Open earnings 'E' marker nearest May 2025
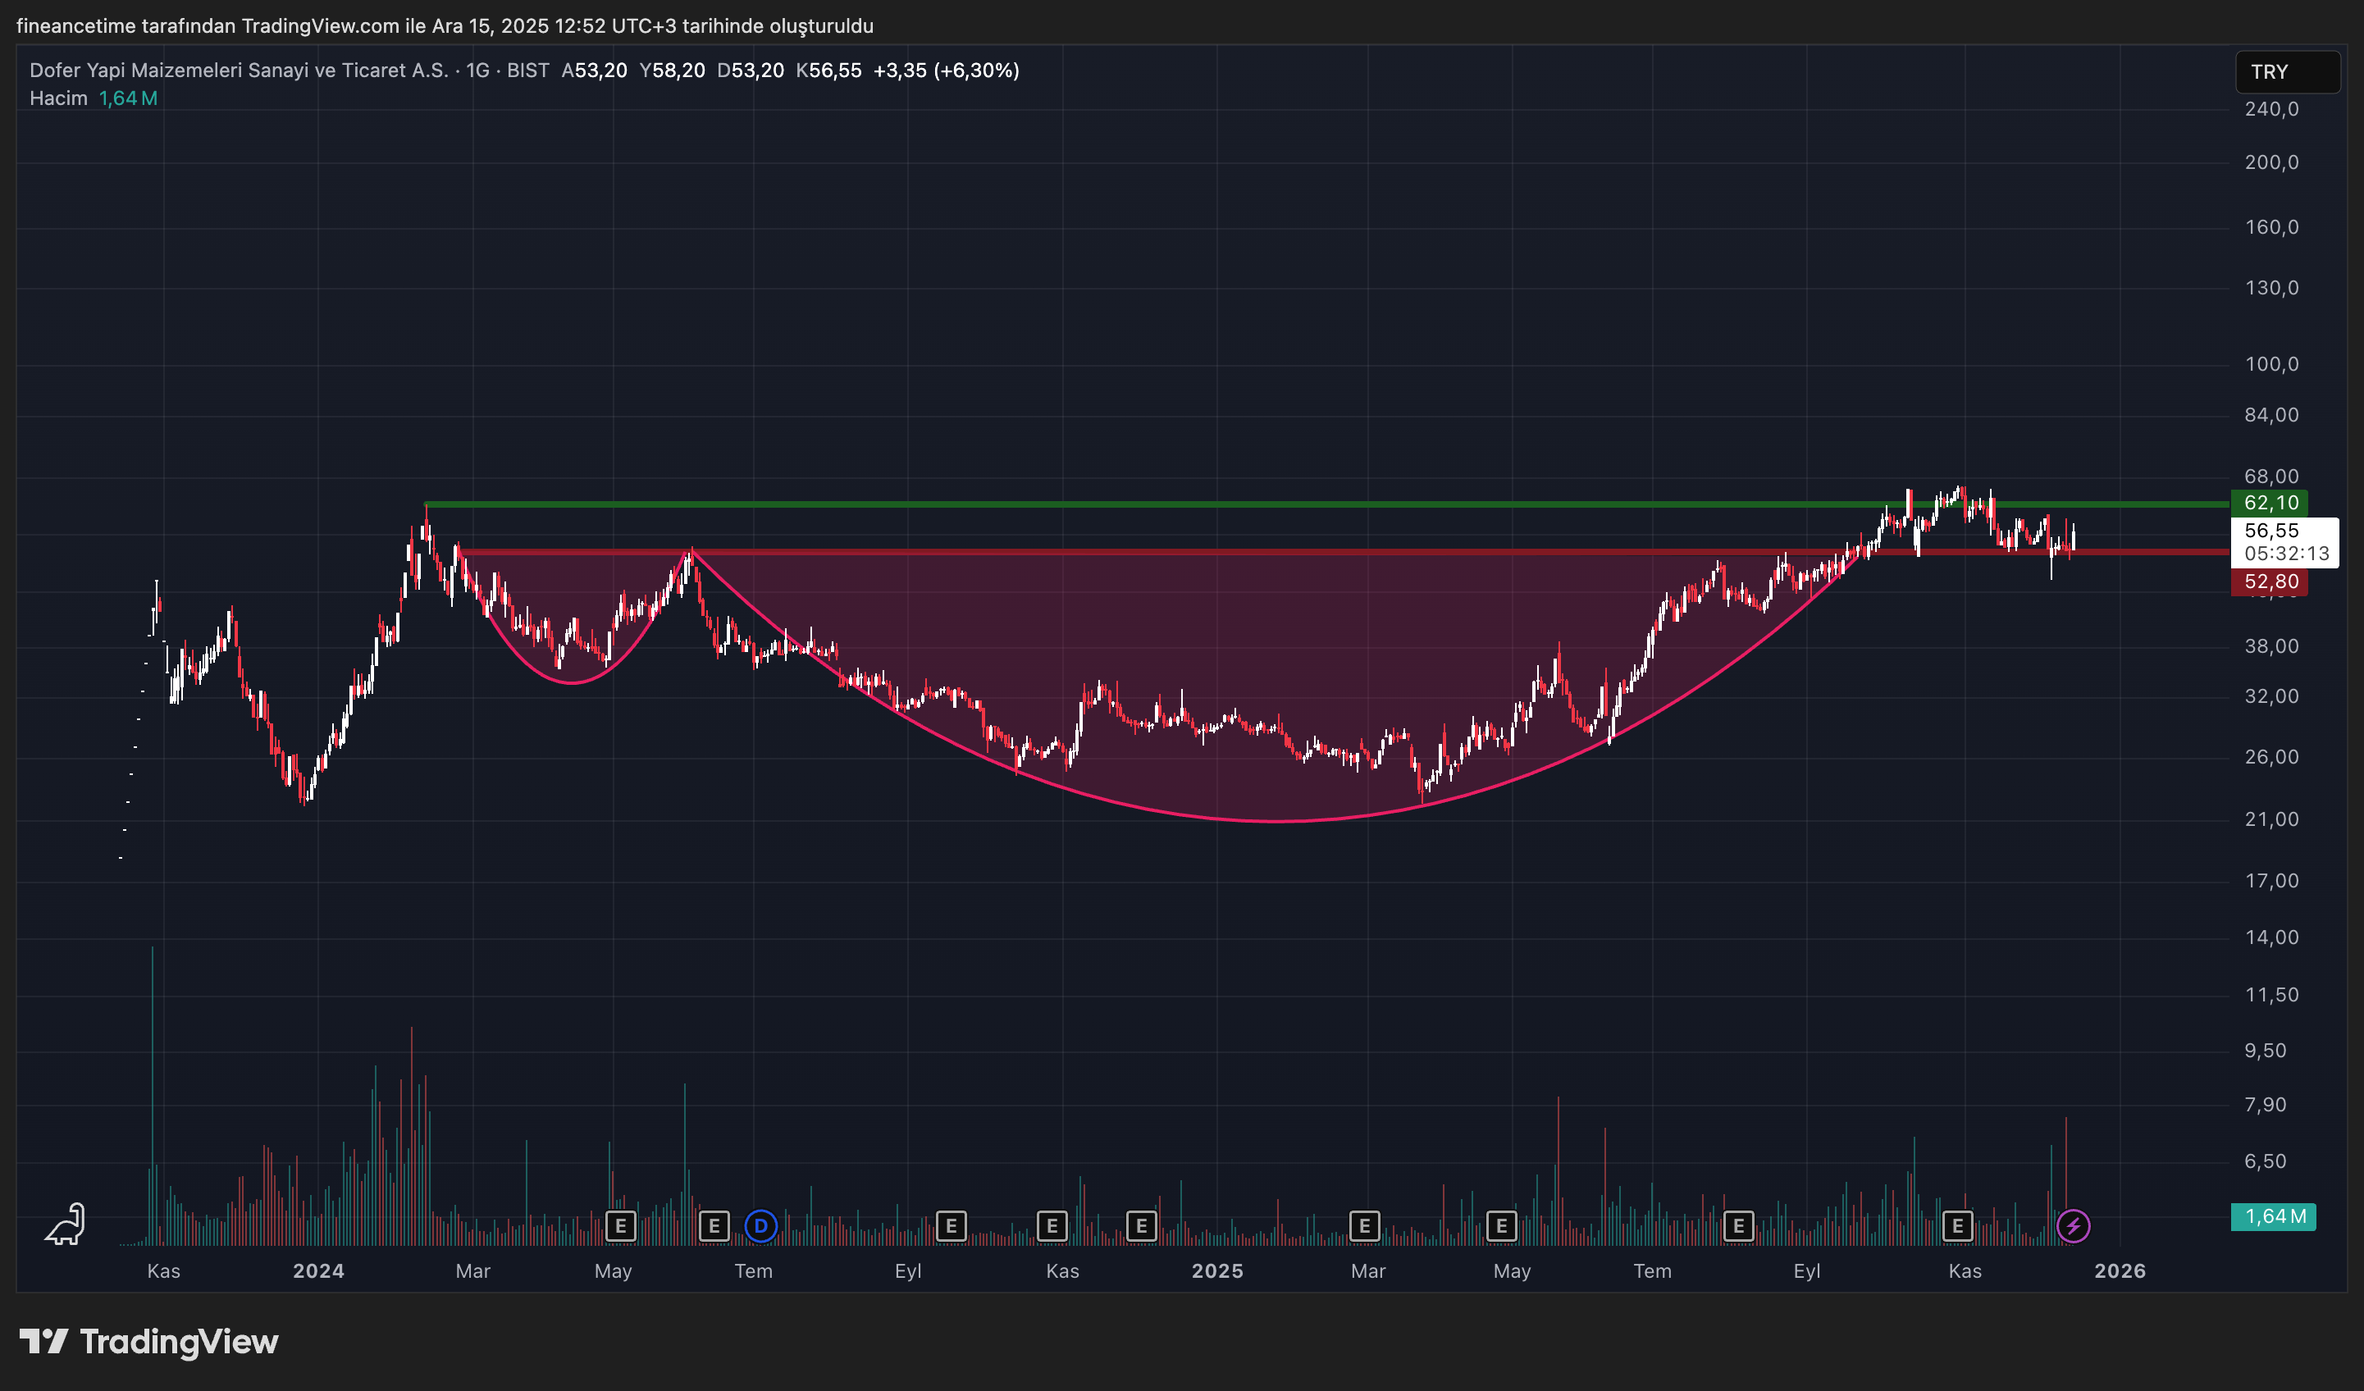The width and height of the screenshot is (2364, 1391). (x=1501, y=1225)
